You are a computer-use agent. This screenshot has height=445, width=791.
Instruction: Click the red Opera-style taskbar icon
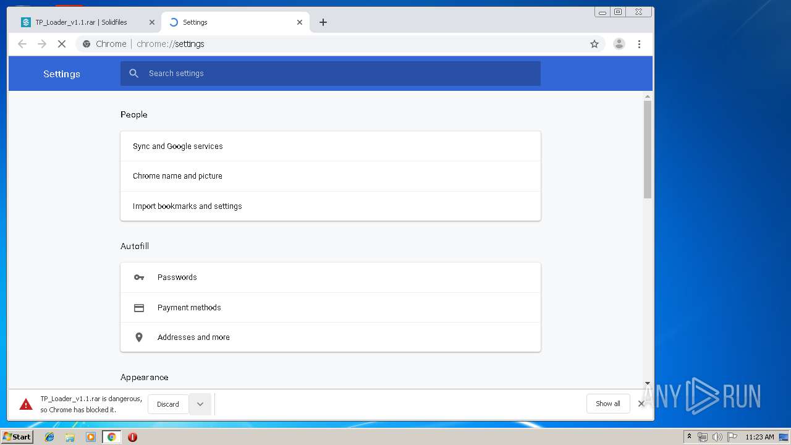coord(132,437)
